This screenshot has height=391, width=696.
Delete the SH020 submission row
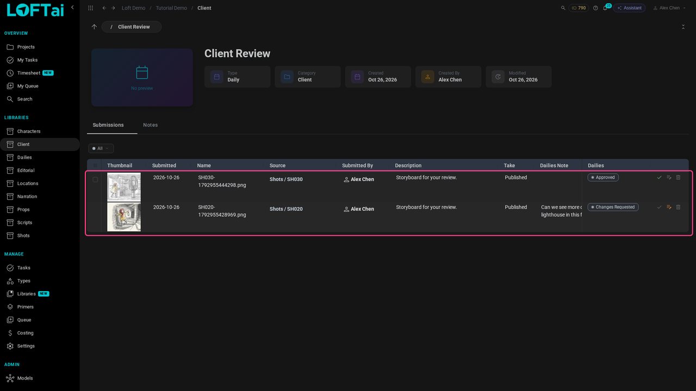coord(678,207)
